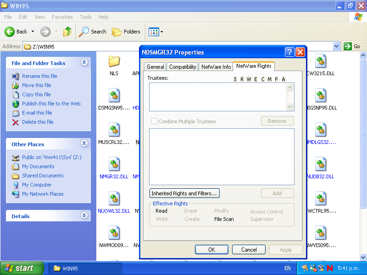Expand the Details panel
367x275 pixels.
[84, 215]
